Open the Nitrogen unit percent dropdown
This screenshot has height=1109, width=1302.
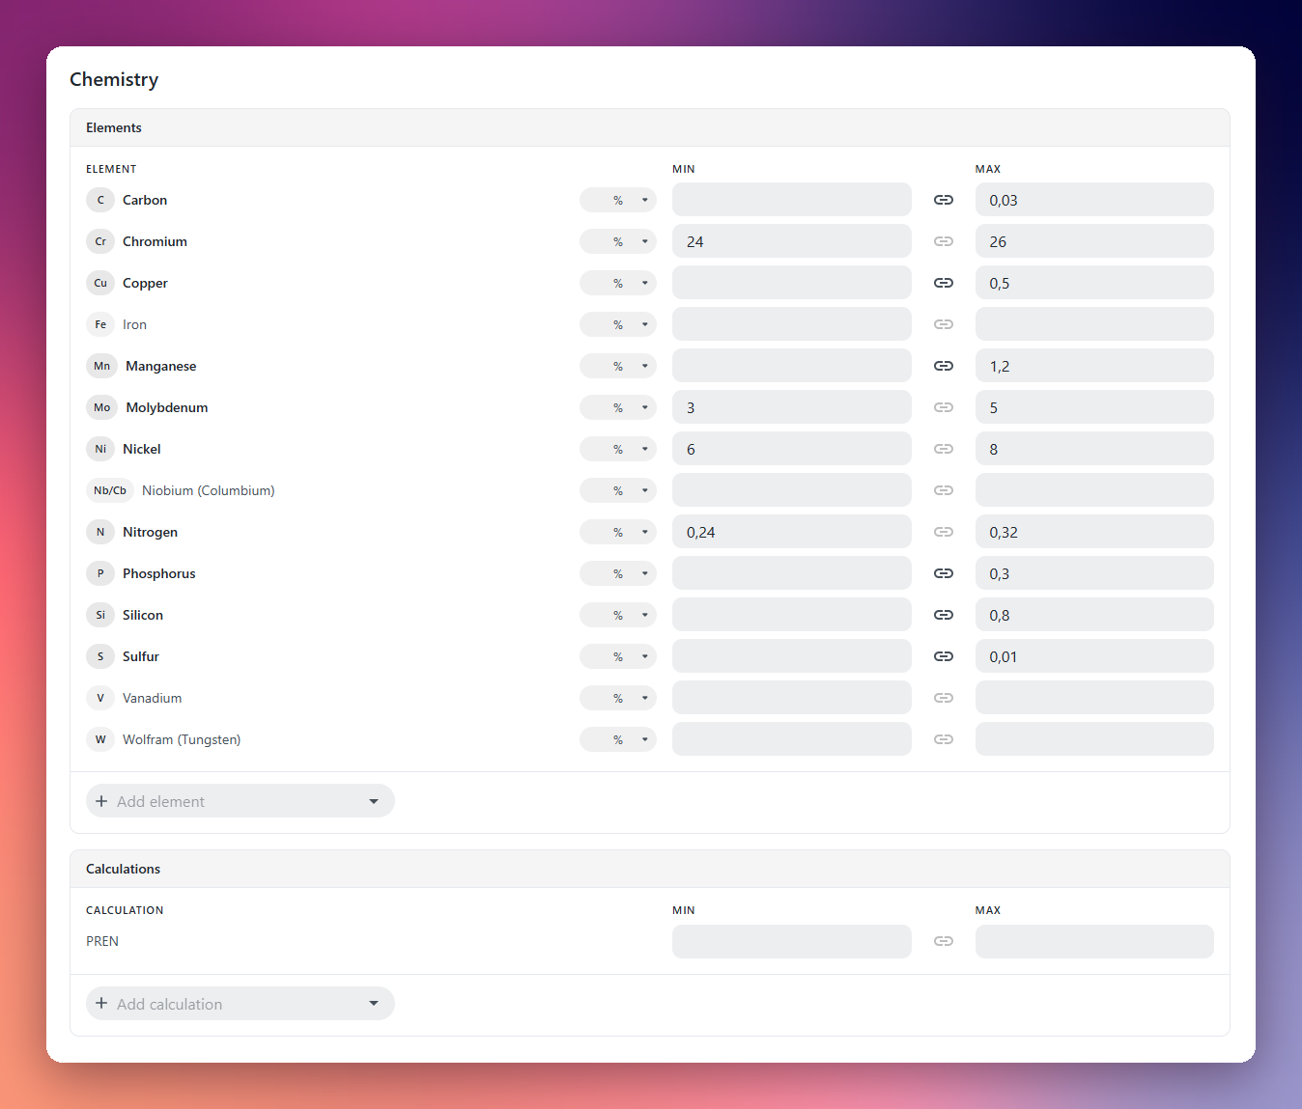click(x=618, y=532)
